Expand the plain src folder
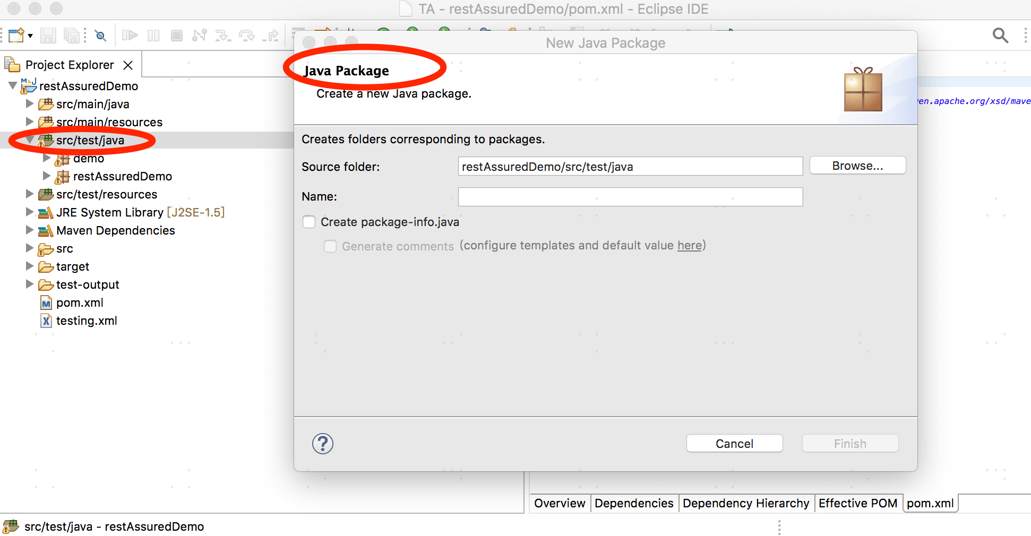Viewport: 1031px width, 536px height. (30, 248)
